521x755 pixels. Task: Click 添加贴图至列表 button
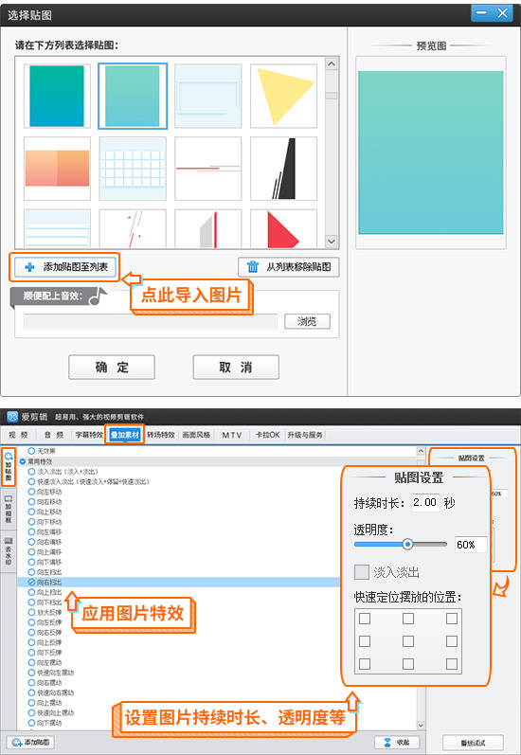[65, 267]
